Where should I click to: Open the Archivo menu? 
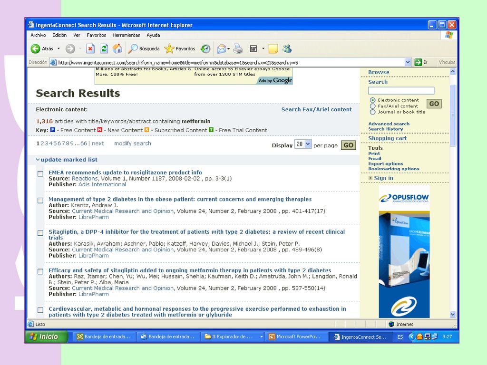pyautogui.click(x=38, y=35)
